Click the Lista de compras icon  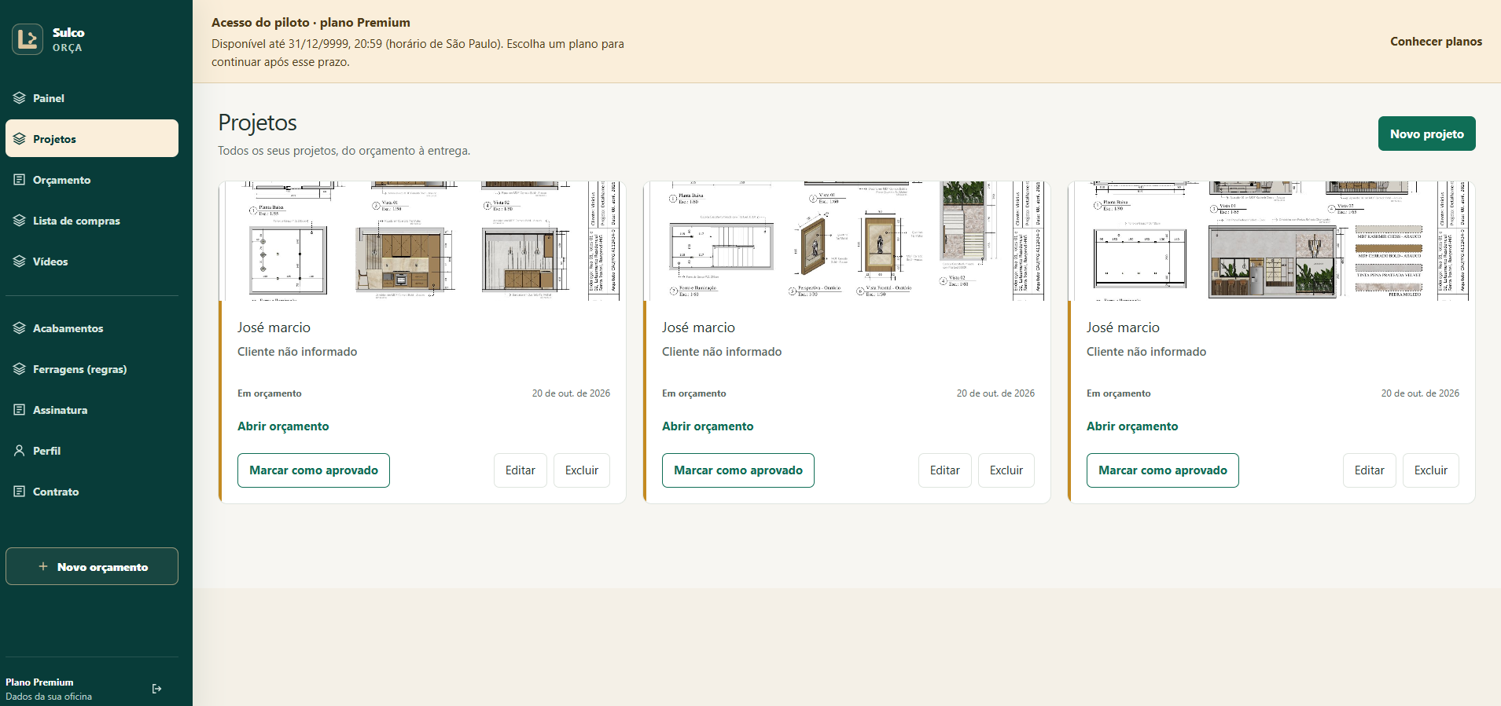click(x=20, y=221)
